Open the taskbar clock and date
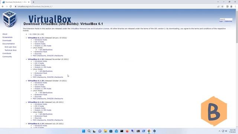This screenshot has height=134, width=238. click(232, 131)
